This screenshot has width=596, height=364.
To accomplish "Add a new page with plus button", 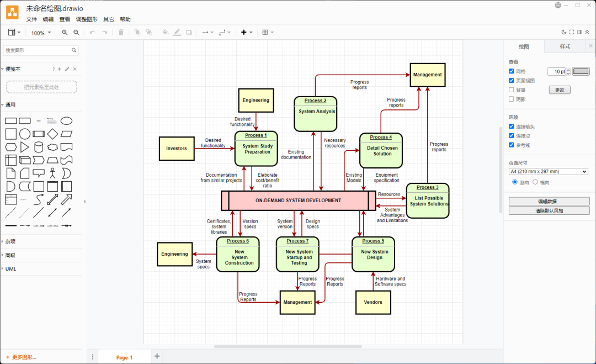I will tap(157, 356).
